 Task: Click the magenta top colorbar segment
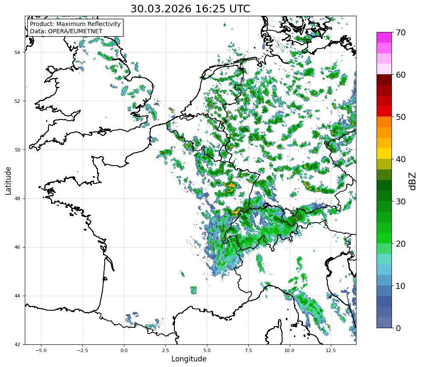384,38
